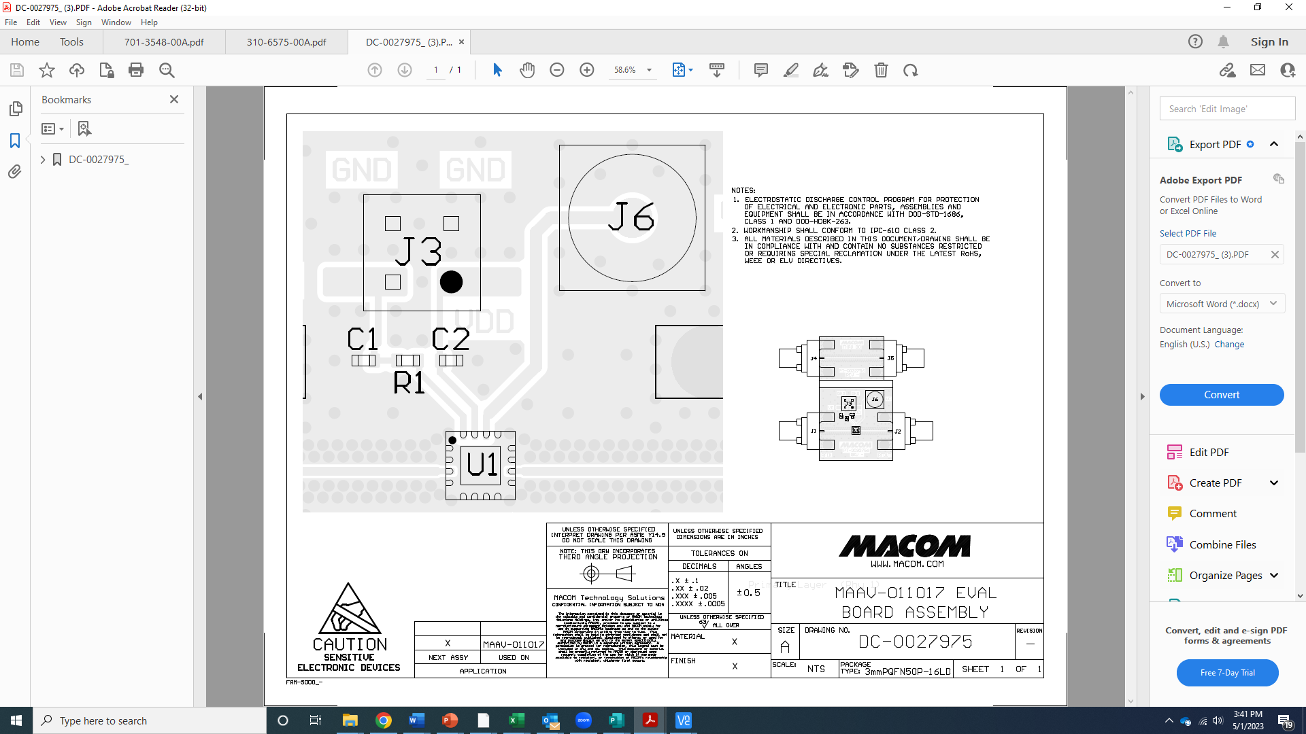
Task: Open the sticky note Comment tool
Action: point(760,70)
